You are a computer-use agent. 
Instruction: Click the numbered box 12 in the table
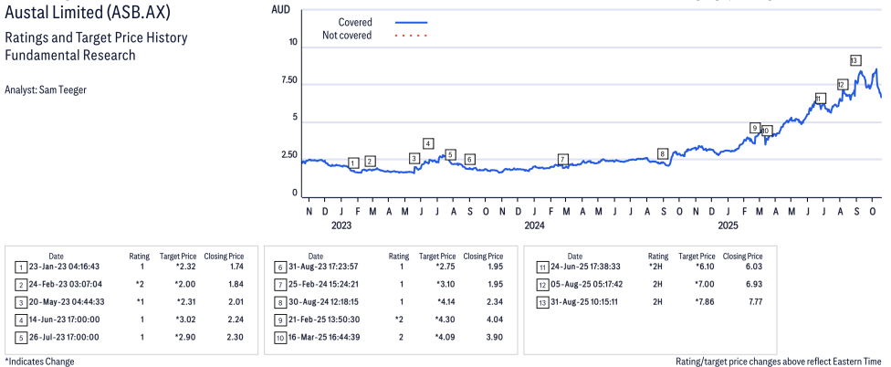(x=540, y=286)
